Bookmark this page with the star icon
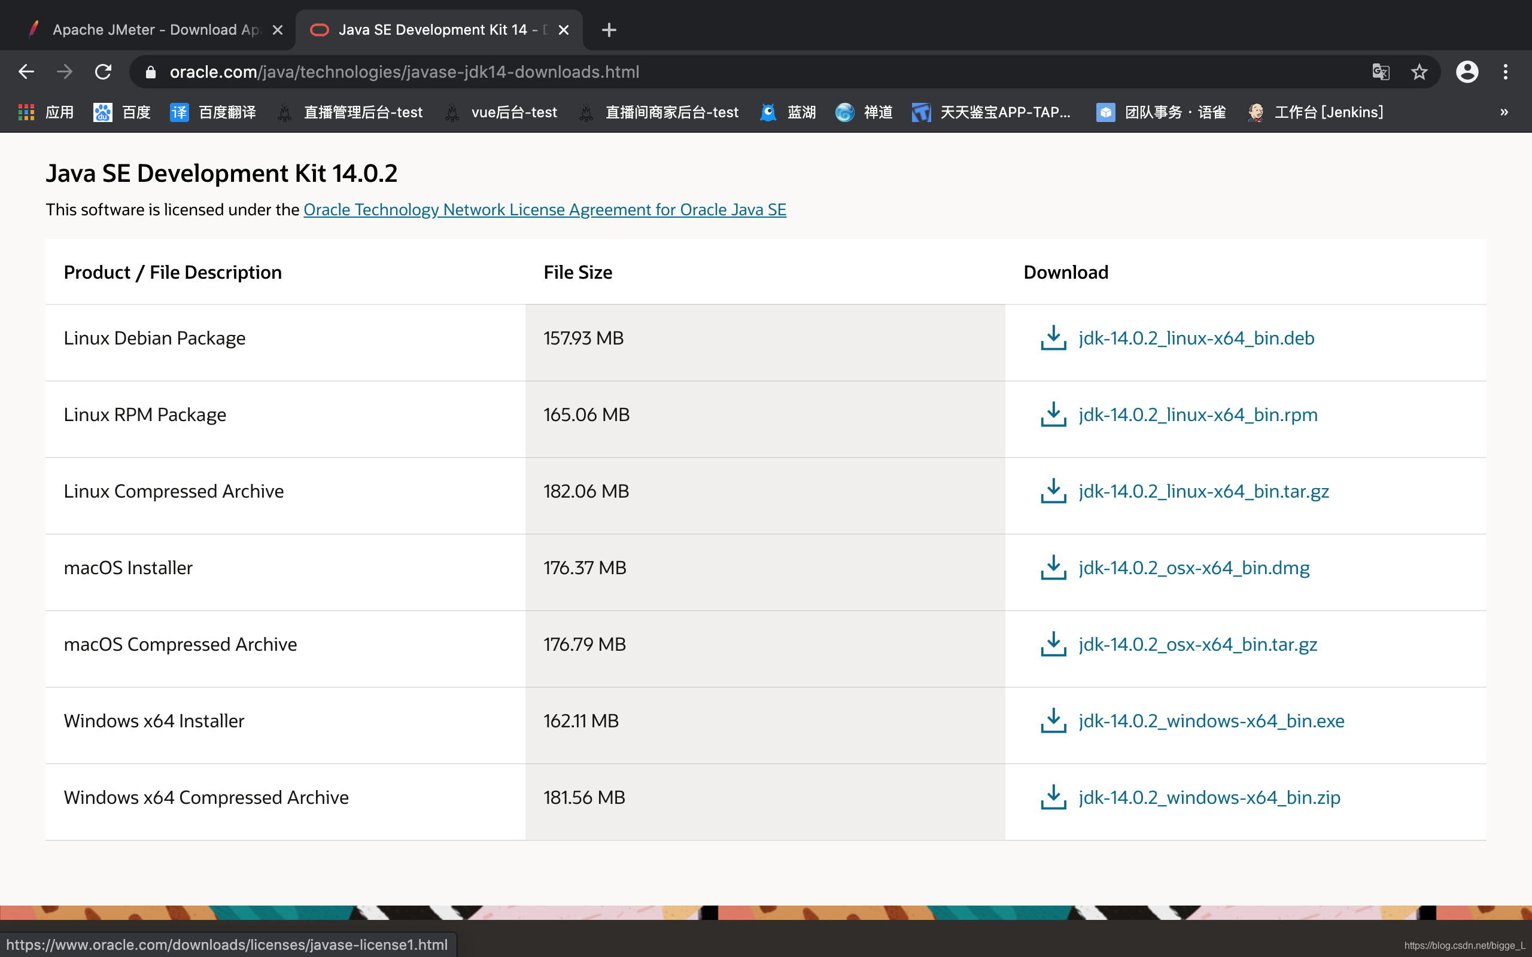 tap(1419, 72)
